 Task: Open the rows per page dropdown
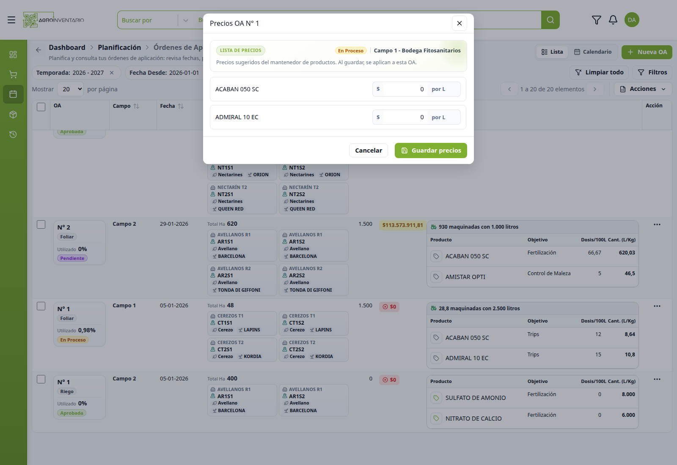point(70,89)
